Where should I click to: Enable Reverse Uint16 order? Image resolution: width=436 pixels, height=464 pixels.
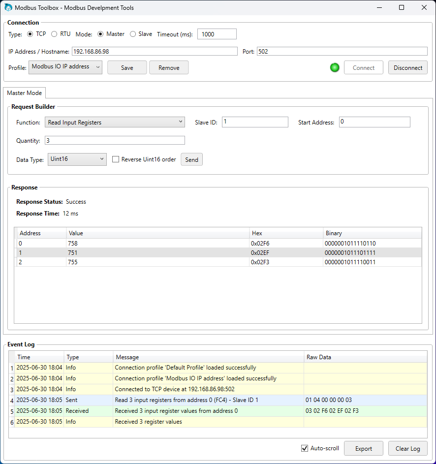(x=116, y=159)
